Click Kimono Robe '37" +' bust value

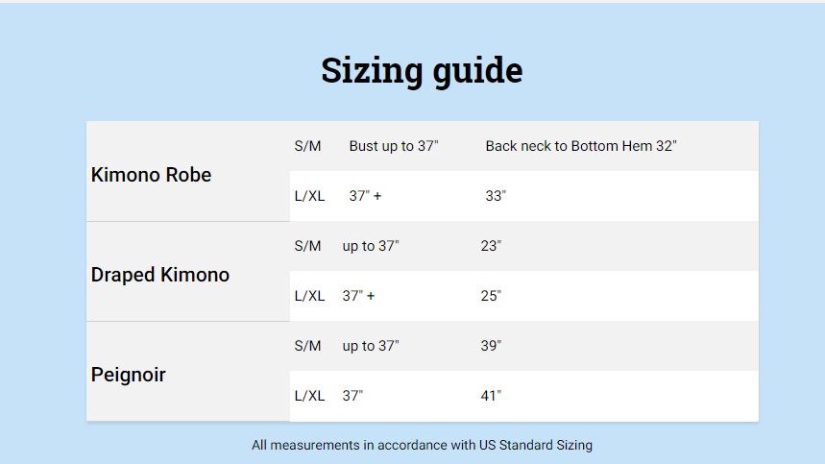[365, 196]
